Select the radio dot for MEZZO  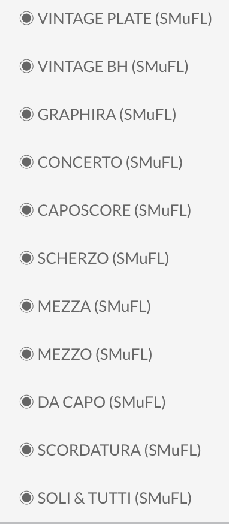click(26, 354)
